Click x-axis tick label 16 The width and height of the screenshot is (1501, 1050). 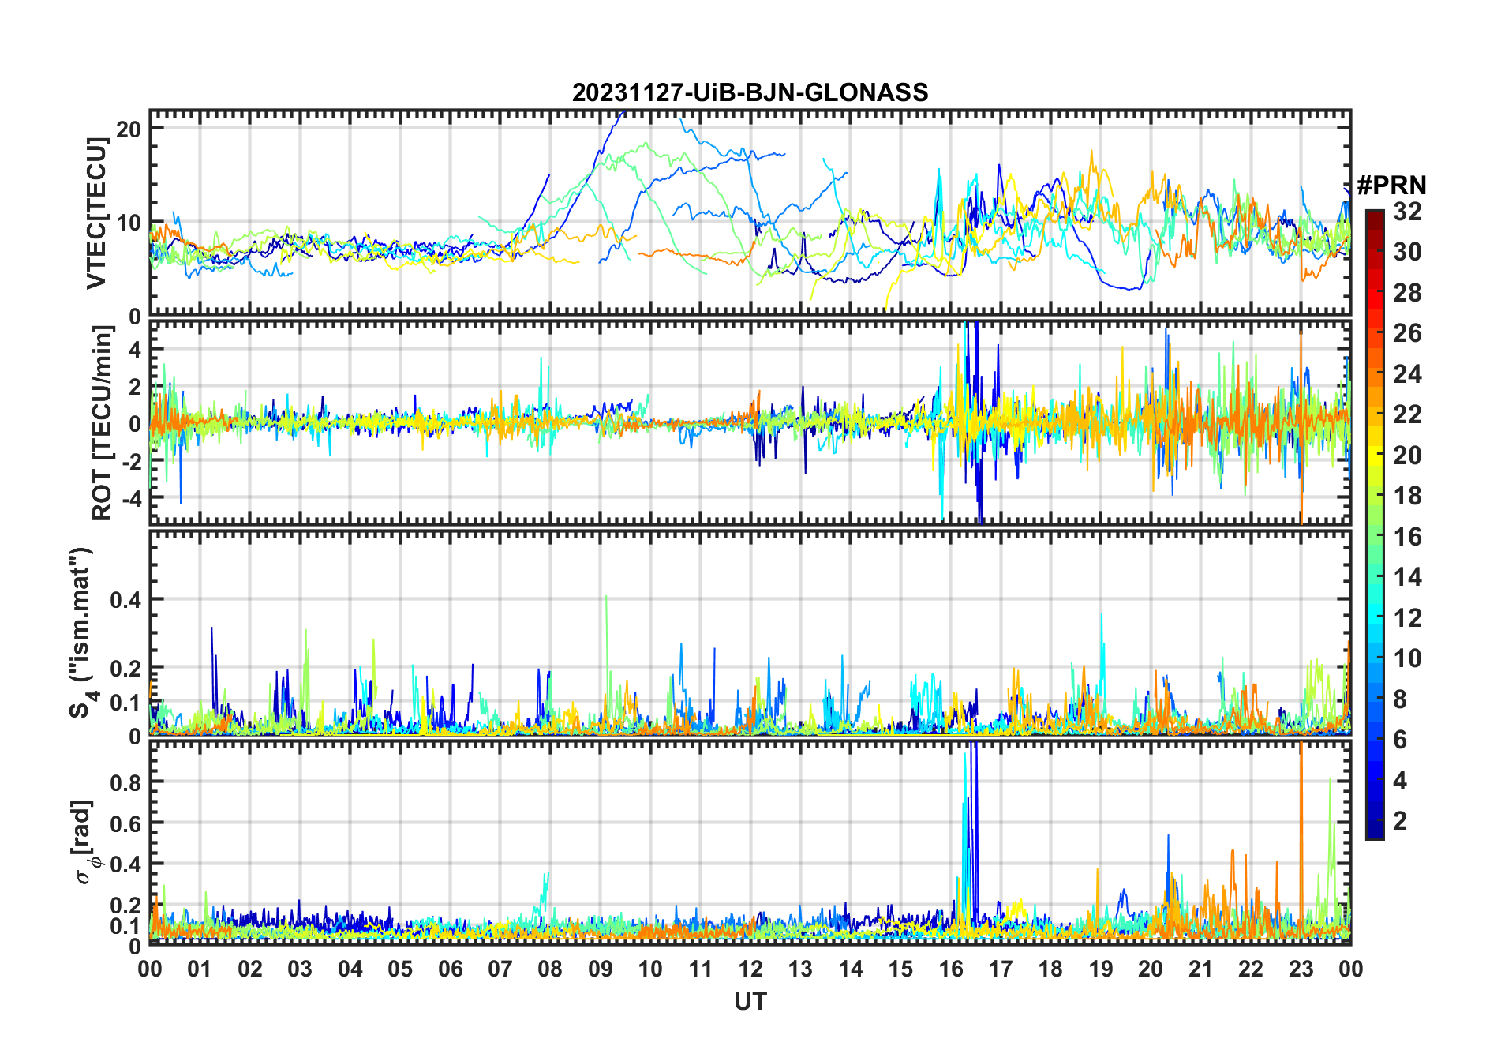tap(950, 969)
